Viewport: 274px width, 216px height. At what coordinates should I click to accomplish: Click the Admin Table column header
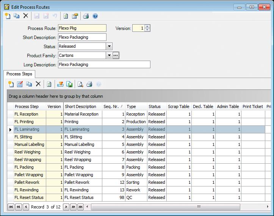[x=228, y=106]
